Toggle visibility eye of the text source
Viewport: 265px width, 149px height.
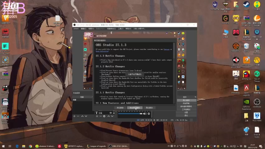pyautogui.click(x=111, y=113)
